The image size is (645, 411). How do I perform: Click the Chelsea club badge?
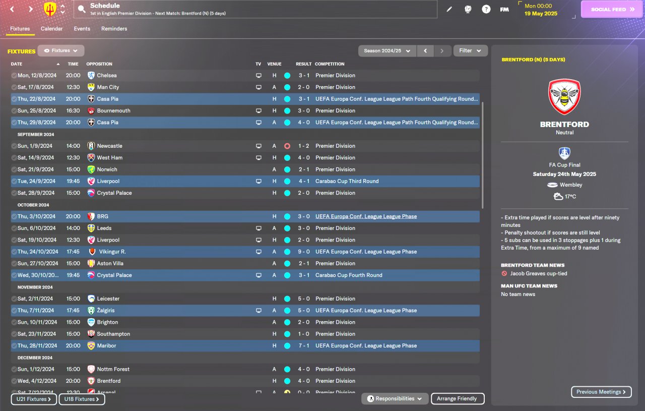[x=91, y=75]
